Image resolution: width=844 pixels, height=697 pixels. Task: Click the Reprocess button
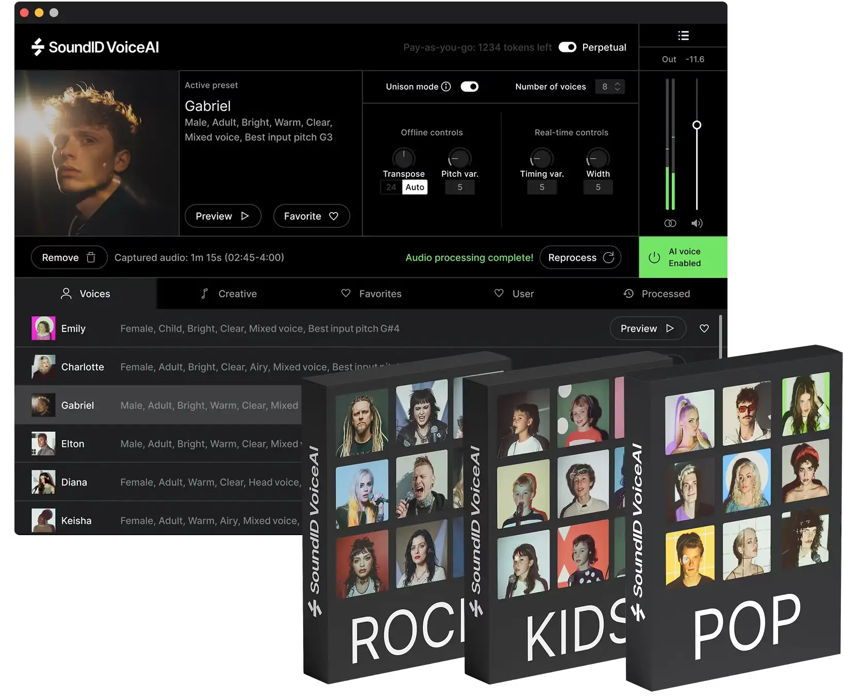580,257
